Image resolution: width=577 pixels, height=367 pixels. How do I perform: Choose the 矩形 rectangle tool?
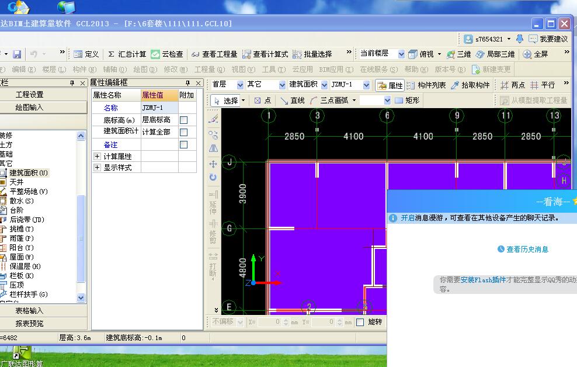point(407,101)
